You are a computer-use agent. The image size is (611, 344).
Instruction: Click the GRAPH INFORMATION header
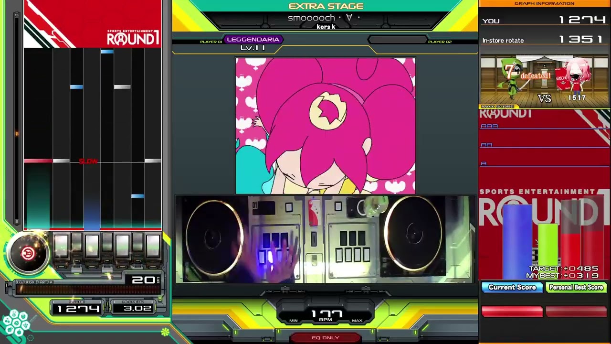pyautogui.click(x=544, y=3)
